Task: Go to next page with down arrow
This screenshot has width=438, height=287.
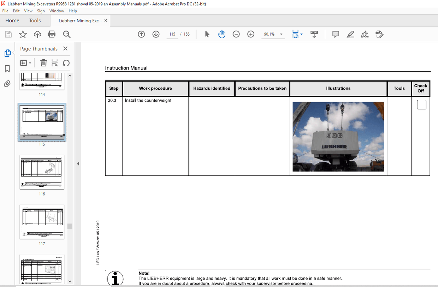Action: click(156, 34)
